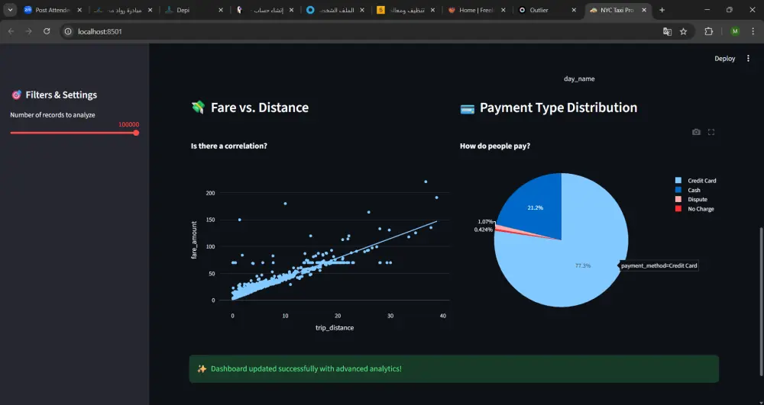Open Chrome three-dot menu
The image size is (764, 405).
pos(753,31)
